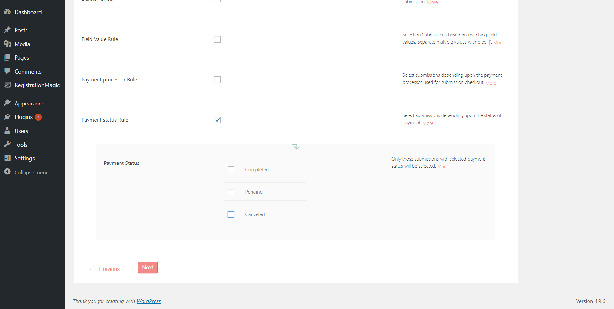Select the Tools wrench icon
Image resolution: width=614 pixels, height=309 pixels.
point(7,144)
